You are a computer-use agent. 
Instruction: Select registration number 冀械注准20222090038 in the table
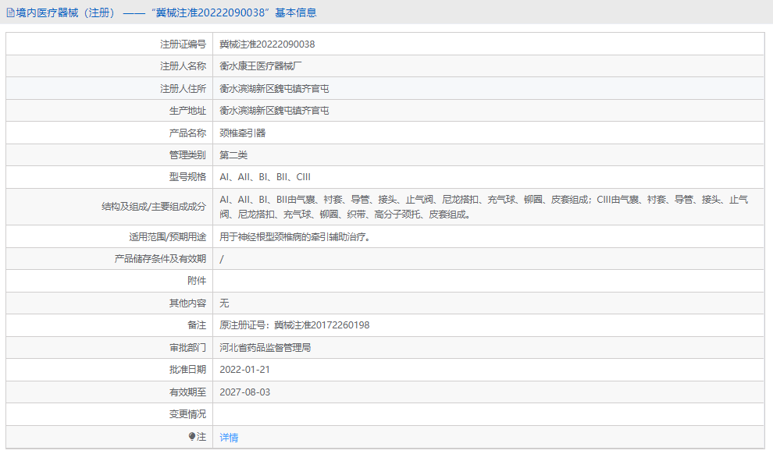(x=267, y=44)
